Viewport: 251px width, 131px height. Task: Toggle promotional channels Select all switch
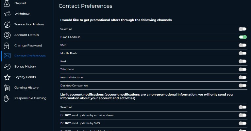click(243, 29)
